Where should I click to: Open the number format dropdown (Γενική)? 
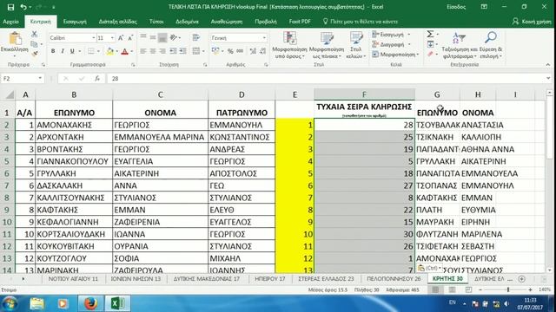[x=264, y=38]
